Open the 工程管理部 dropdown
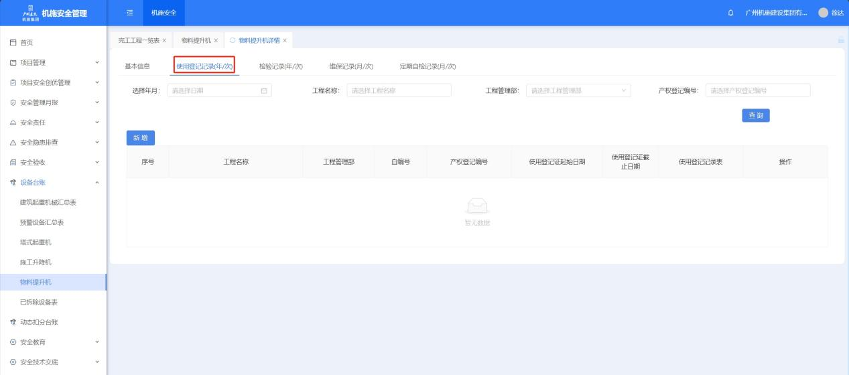 pos(578,91)
